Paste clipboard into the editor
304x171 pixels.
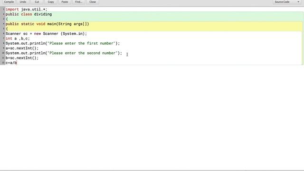65,2
